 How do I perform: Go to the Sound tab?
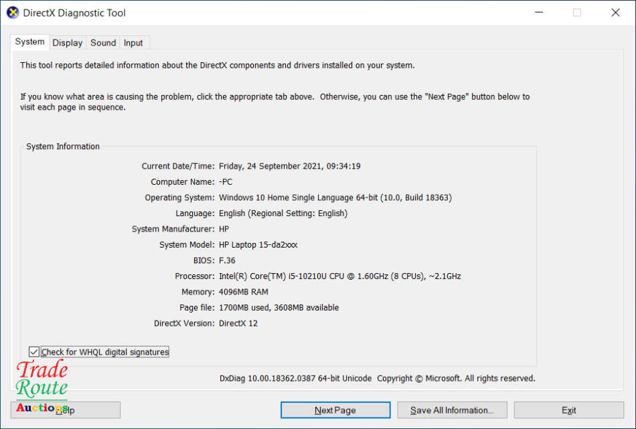[x=103, y=43]
